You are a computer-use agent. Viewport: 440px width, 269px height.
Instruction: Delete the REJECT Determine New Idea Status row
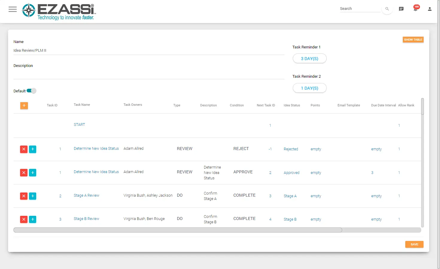tap(24, 149)
